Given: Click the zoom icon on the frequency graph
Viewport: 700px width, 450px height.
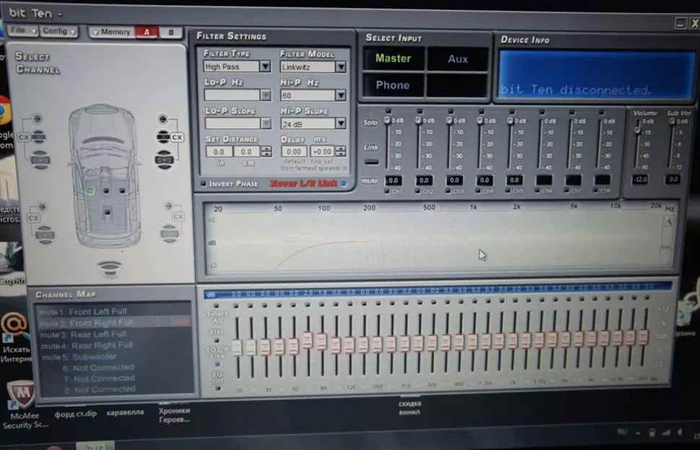Looking at the screenshot, I should pyautogui.click(x=668, y=221).
